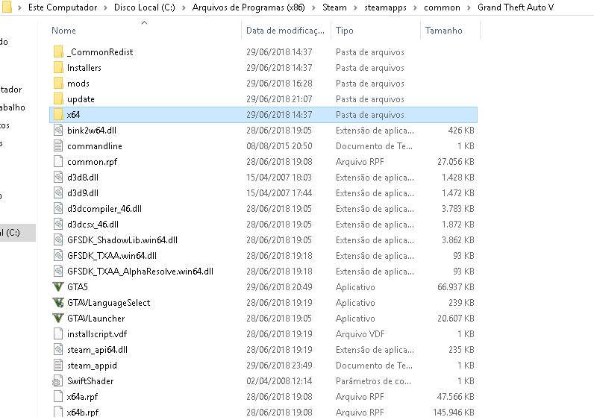Image resolution: width=594 pixels, height=420 pixels.
Task: Click the bink2w64.dll file icon
Action: click(x=58, y=131)
